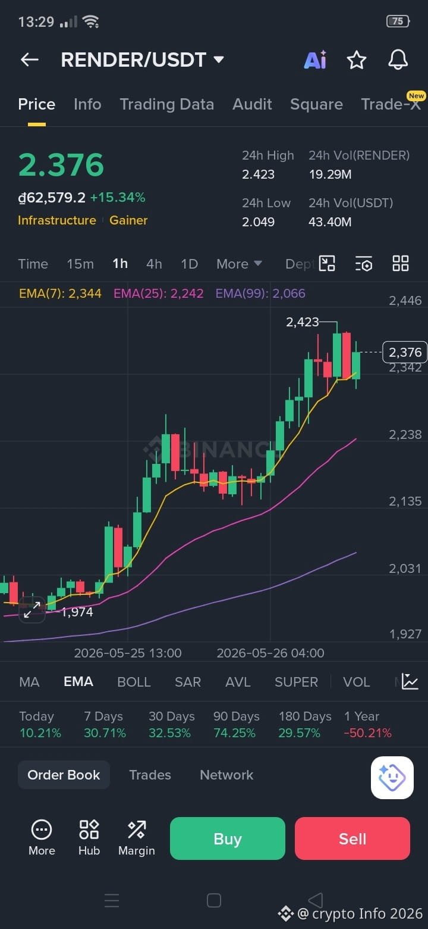Open the AI assistant icon

[x=315, y=60]
